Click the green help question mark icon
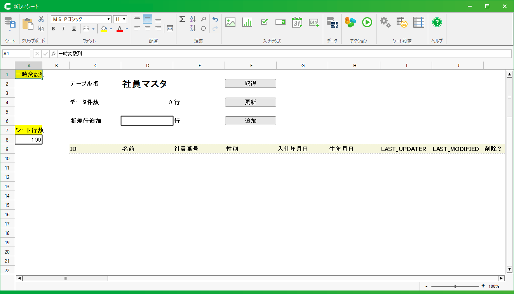This screenshot has width=514, height=294. 437,22
